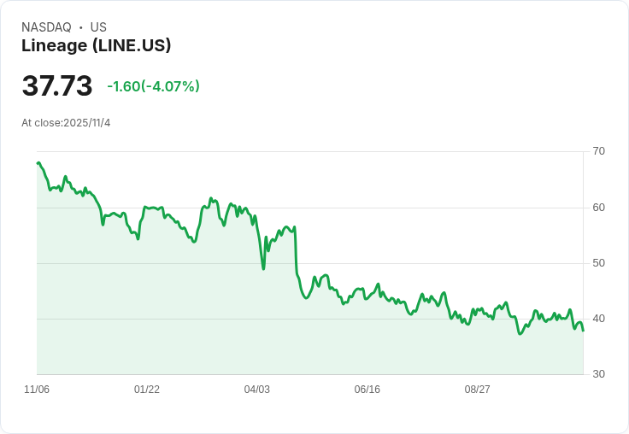Click the light green shaded area under the line
The height and width of the screenshot is (434, 629).
(x=214, y=325)
